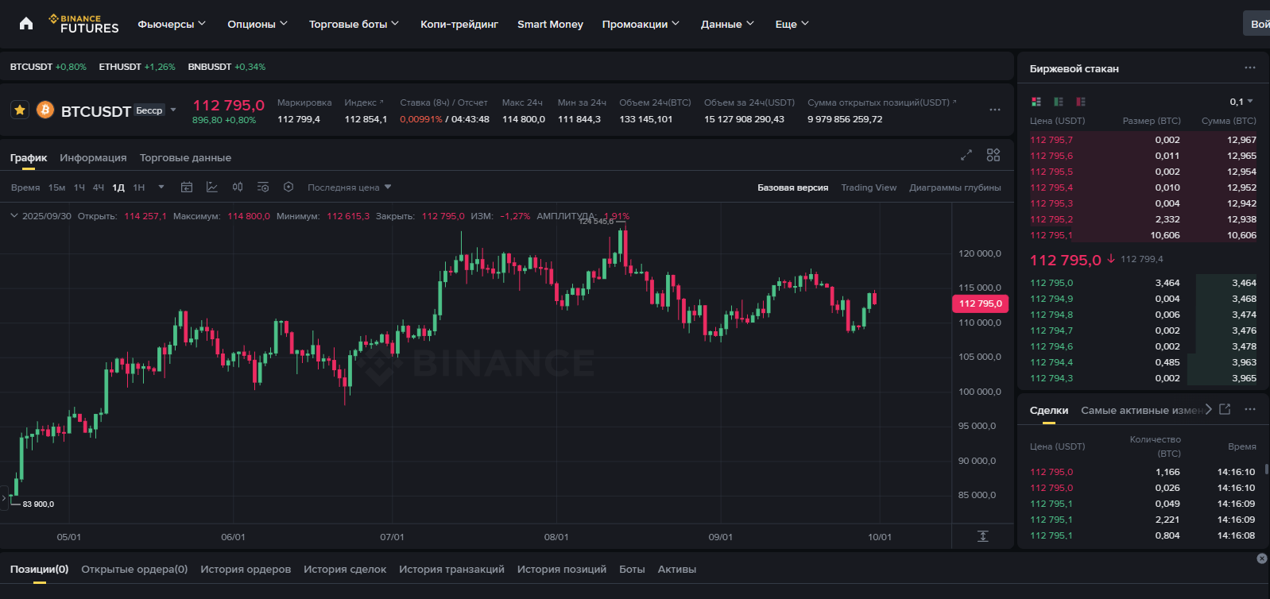Toggle the BTCUSDT favorite star
Screen dimensions: 1270x599
(x=20, y=110)
